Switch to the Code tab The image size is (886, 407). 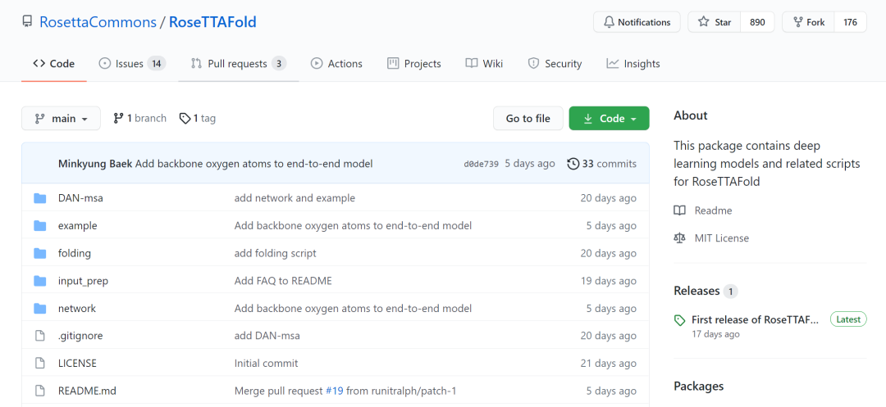coord(53,64)
